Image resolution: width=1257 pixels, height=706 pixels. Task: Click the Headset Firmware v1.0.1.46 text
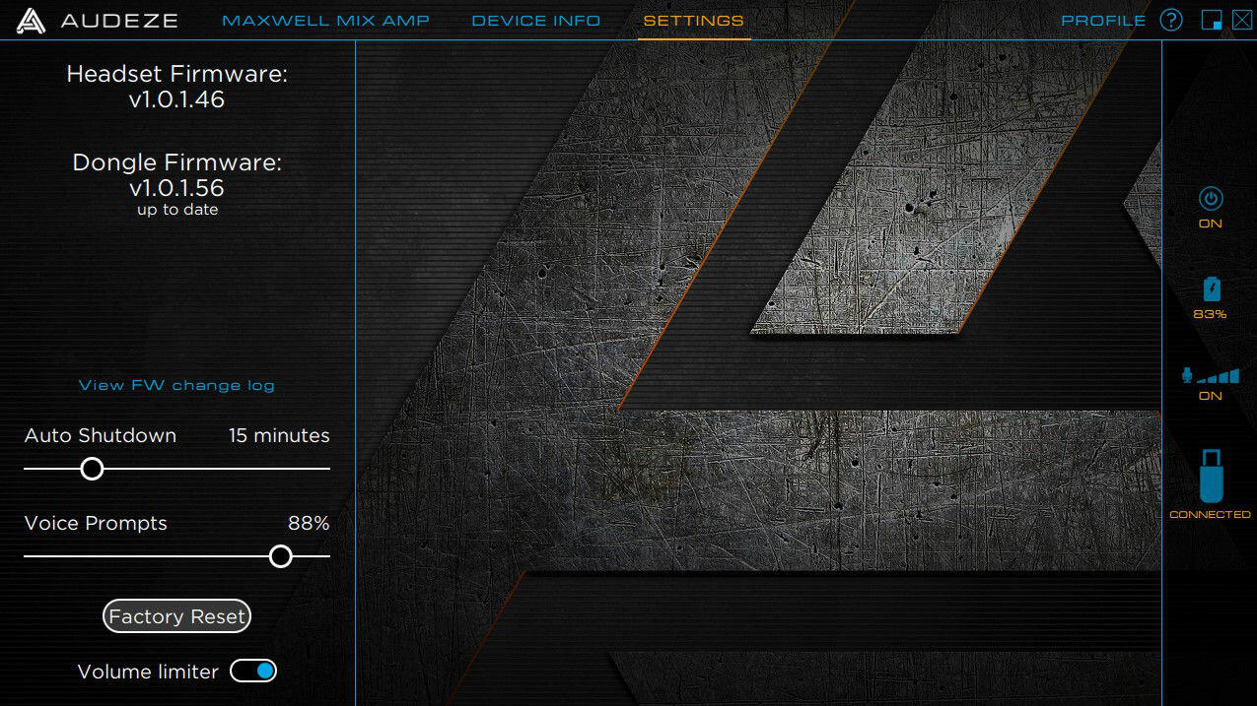click(176, 87)
